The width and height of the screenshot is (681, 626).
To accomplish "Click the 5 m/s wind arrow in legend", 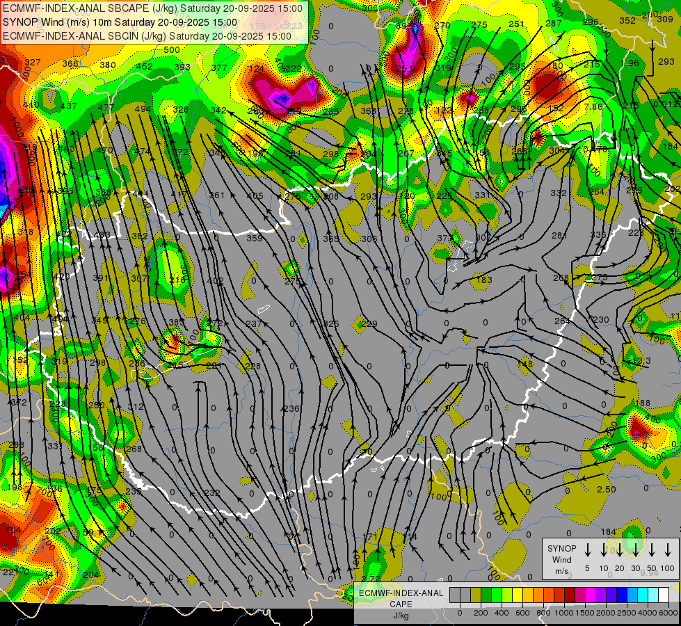I will [x=587, y=549].
